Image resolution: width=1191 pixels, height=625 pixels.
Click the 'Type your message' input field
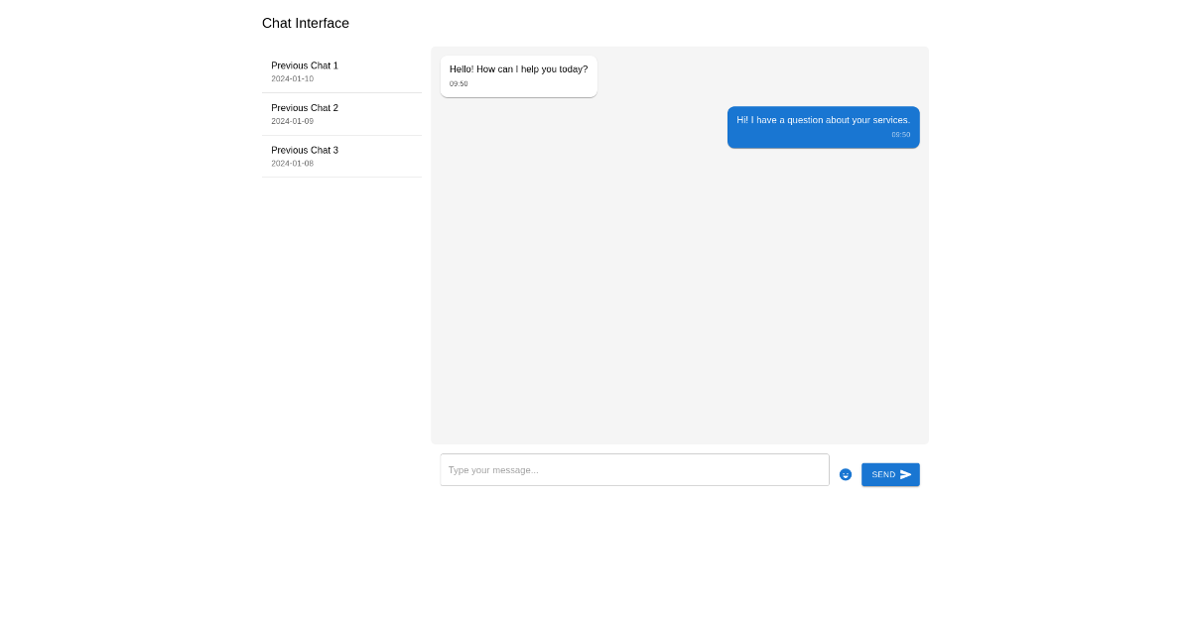[x=634, y=469]
